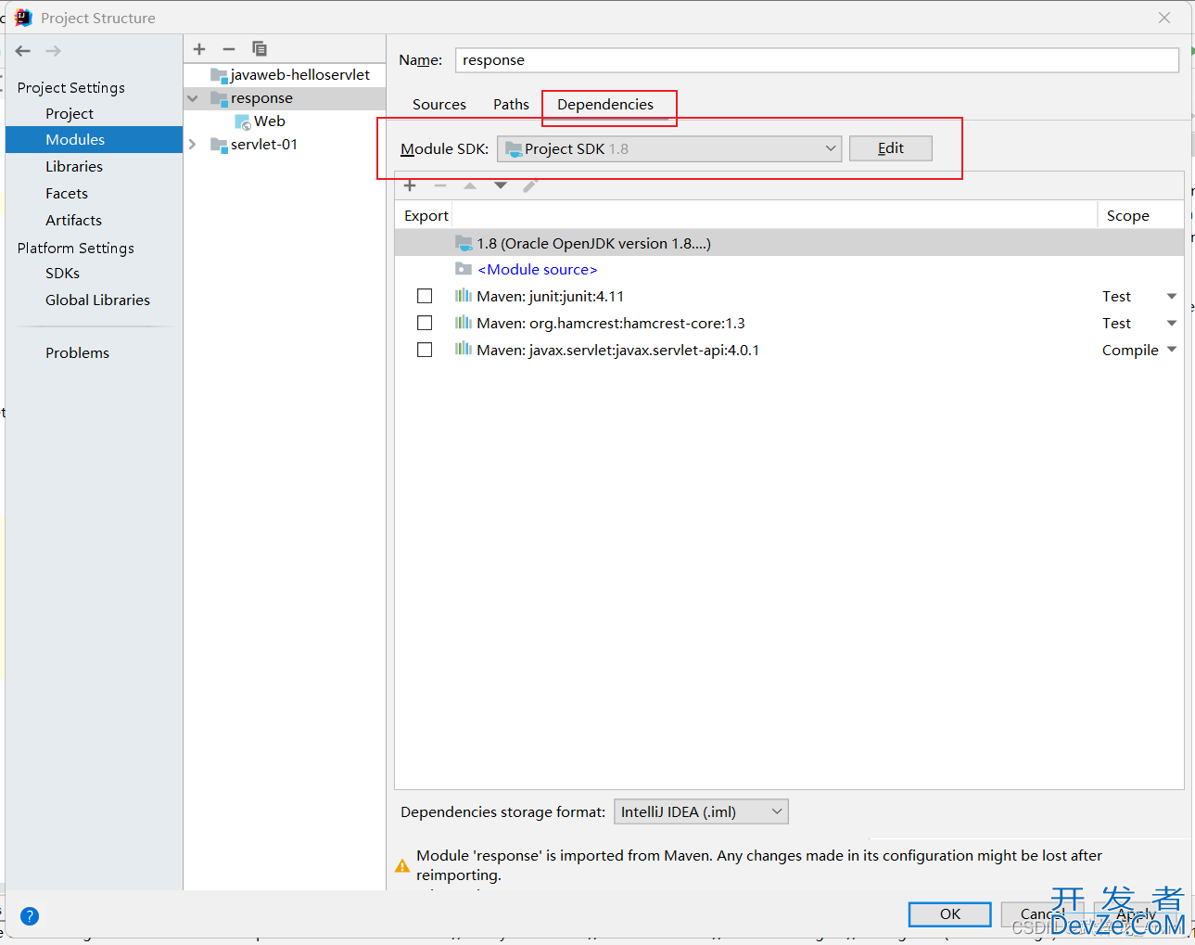Switch to the Paths tab
1195x945 pixels.
tap(511, 105)
